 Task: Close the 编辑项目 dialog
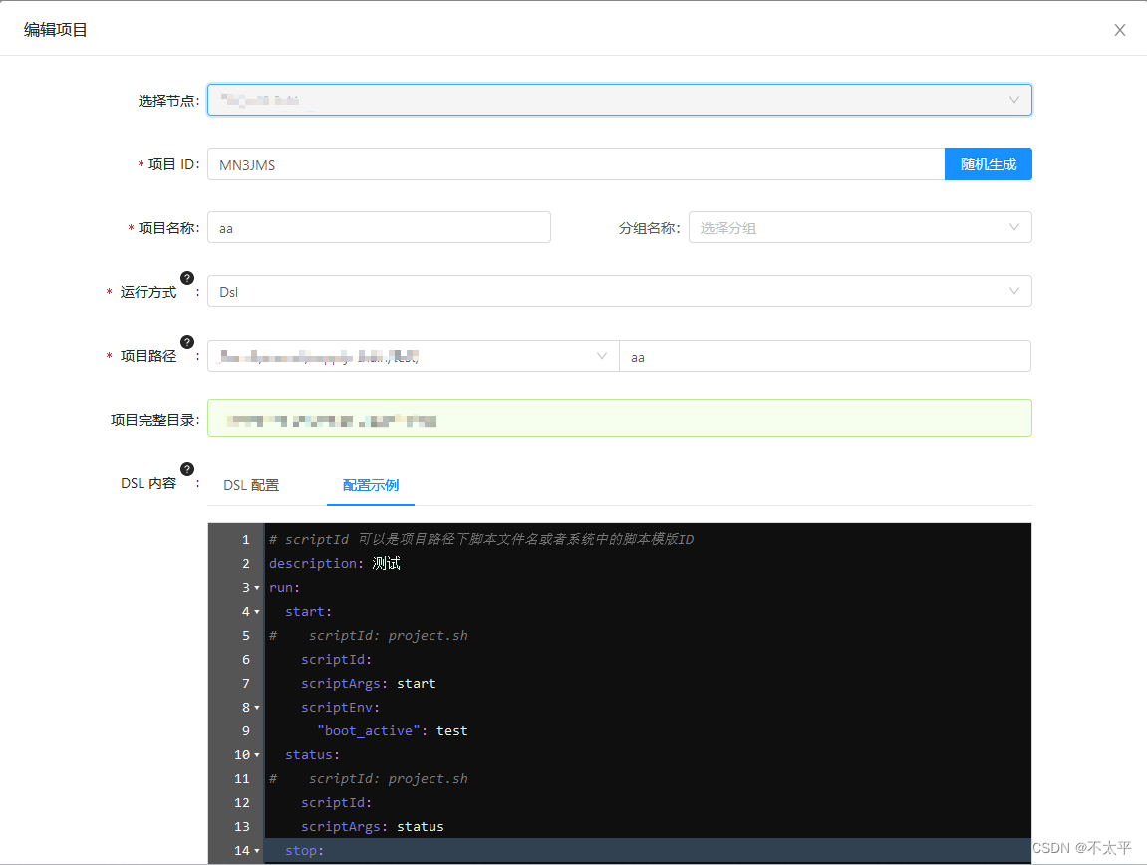(1119, 30)
